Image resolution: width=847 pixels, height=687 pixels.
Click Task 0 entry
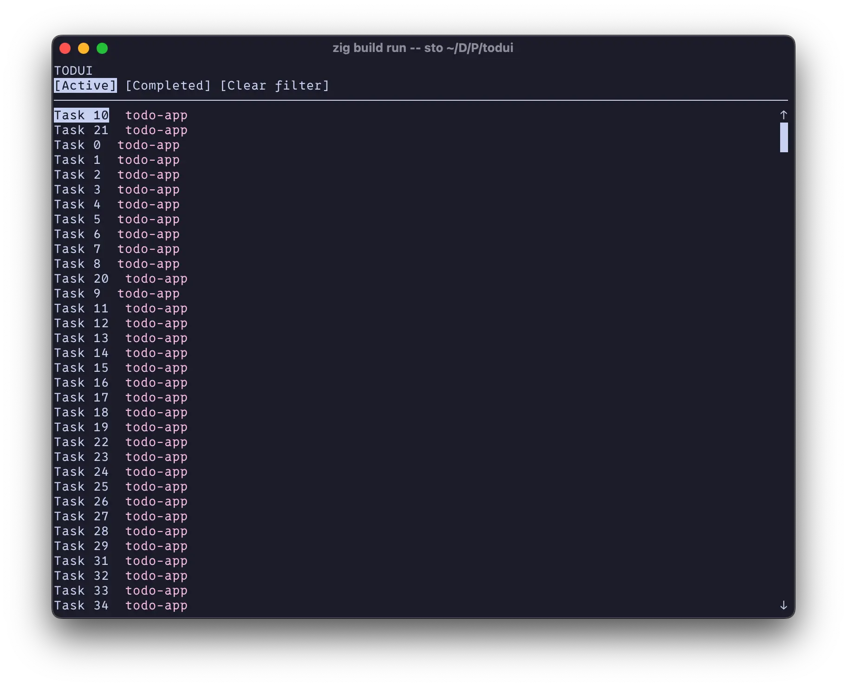click(78, 145)
